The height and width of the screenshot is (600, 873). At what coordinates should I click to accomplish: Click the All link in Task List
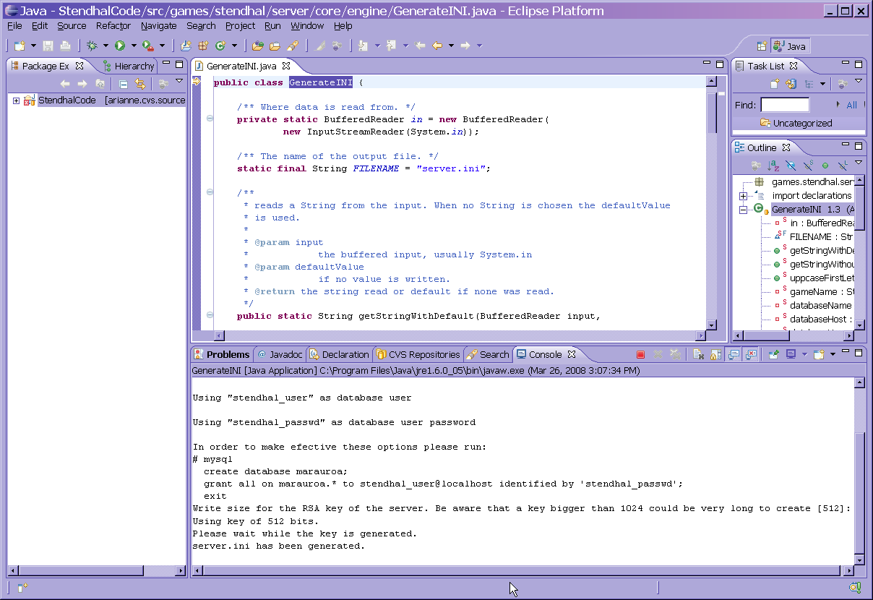tap(851, 105)
